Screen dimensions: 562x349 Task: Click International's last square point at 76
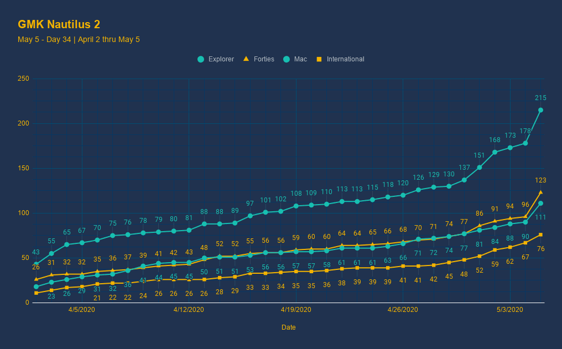pos(540,235)
